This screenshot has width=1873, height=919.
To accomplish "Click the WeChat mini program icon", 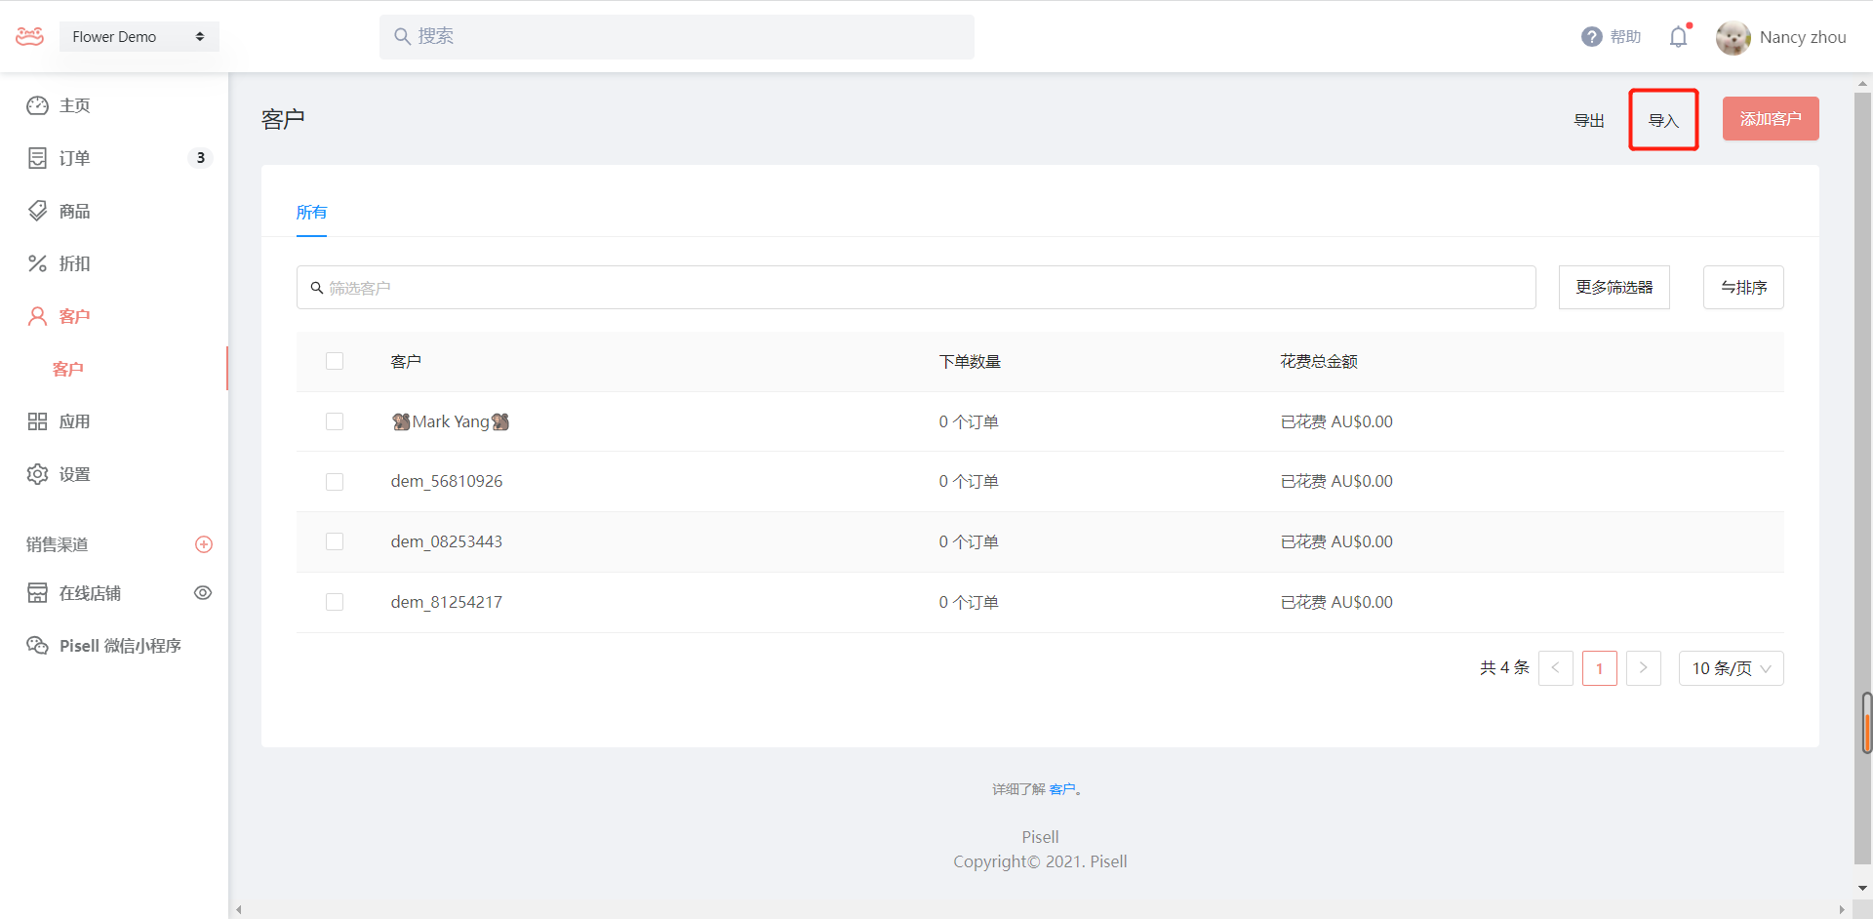I will [x=37, y=646].
